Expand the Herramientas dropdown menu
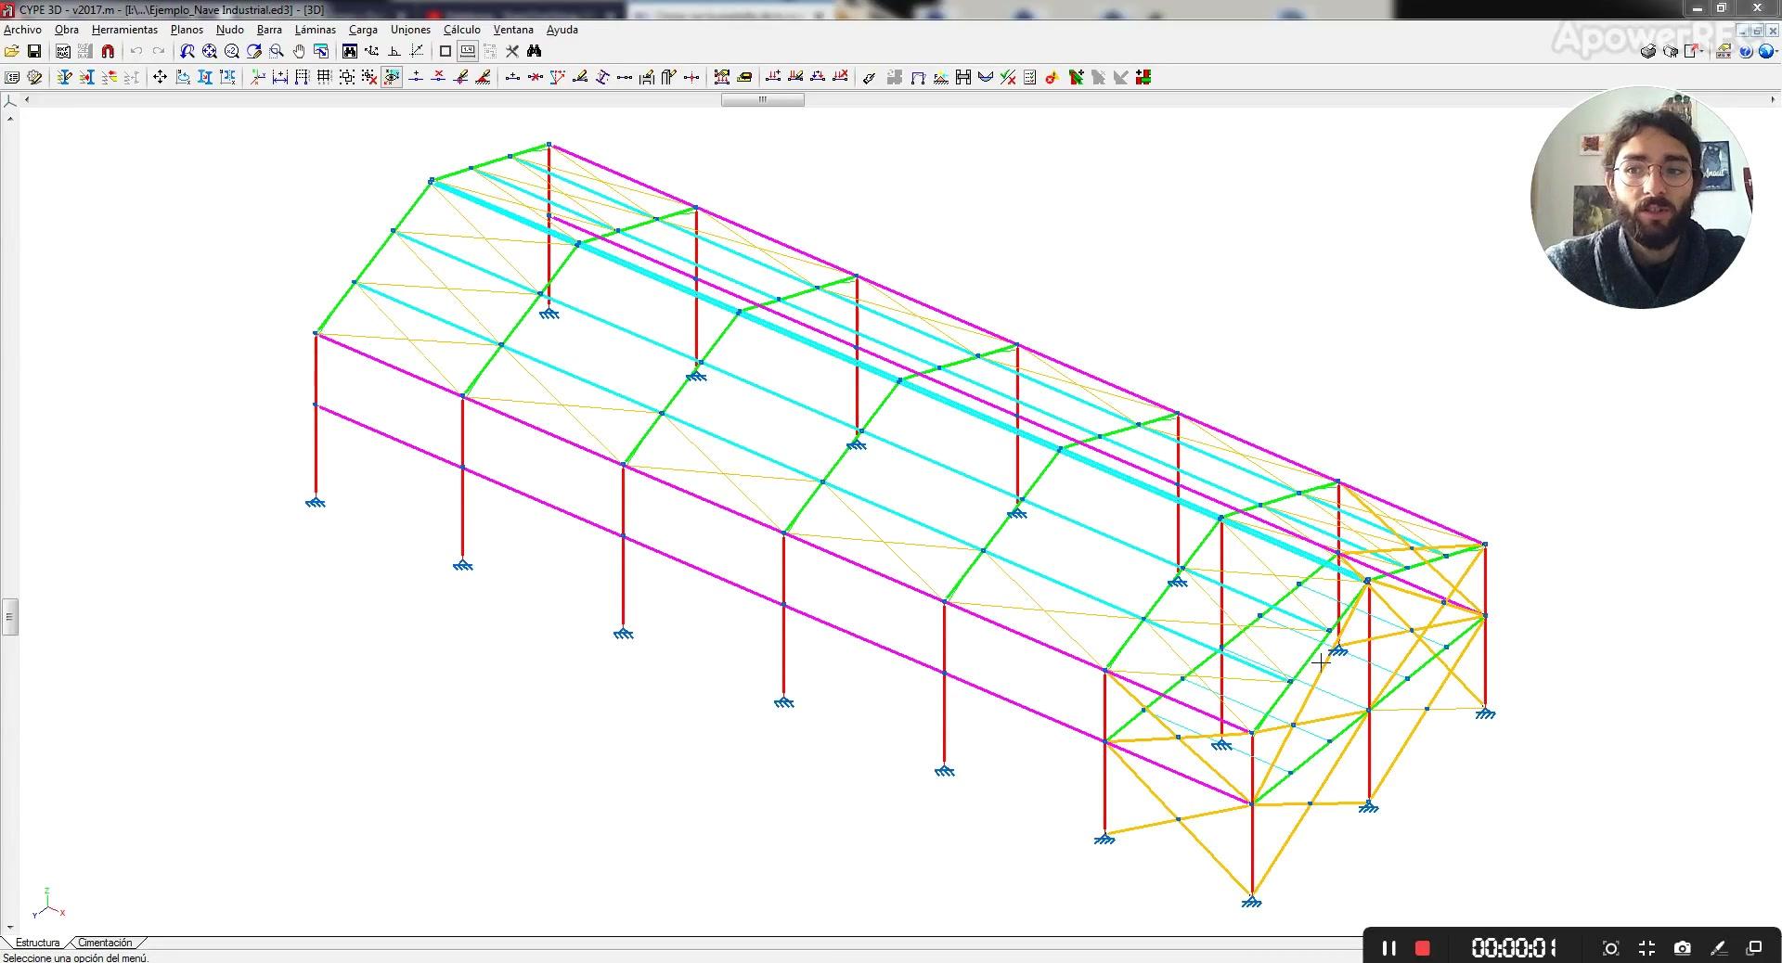This screenshot has height=963, width=1782. [124, 30]
